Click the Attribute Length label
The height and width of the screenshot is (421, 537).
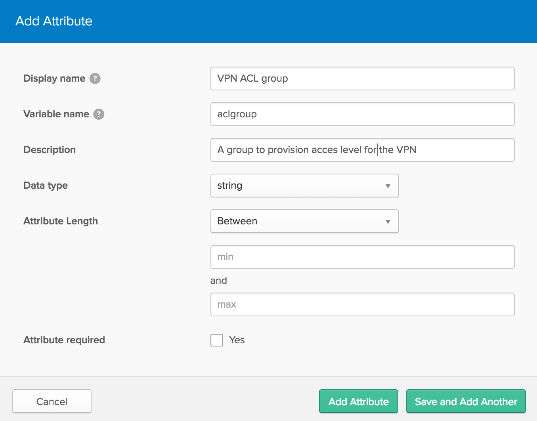[61, 221]
